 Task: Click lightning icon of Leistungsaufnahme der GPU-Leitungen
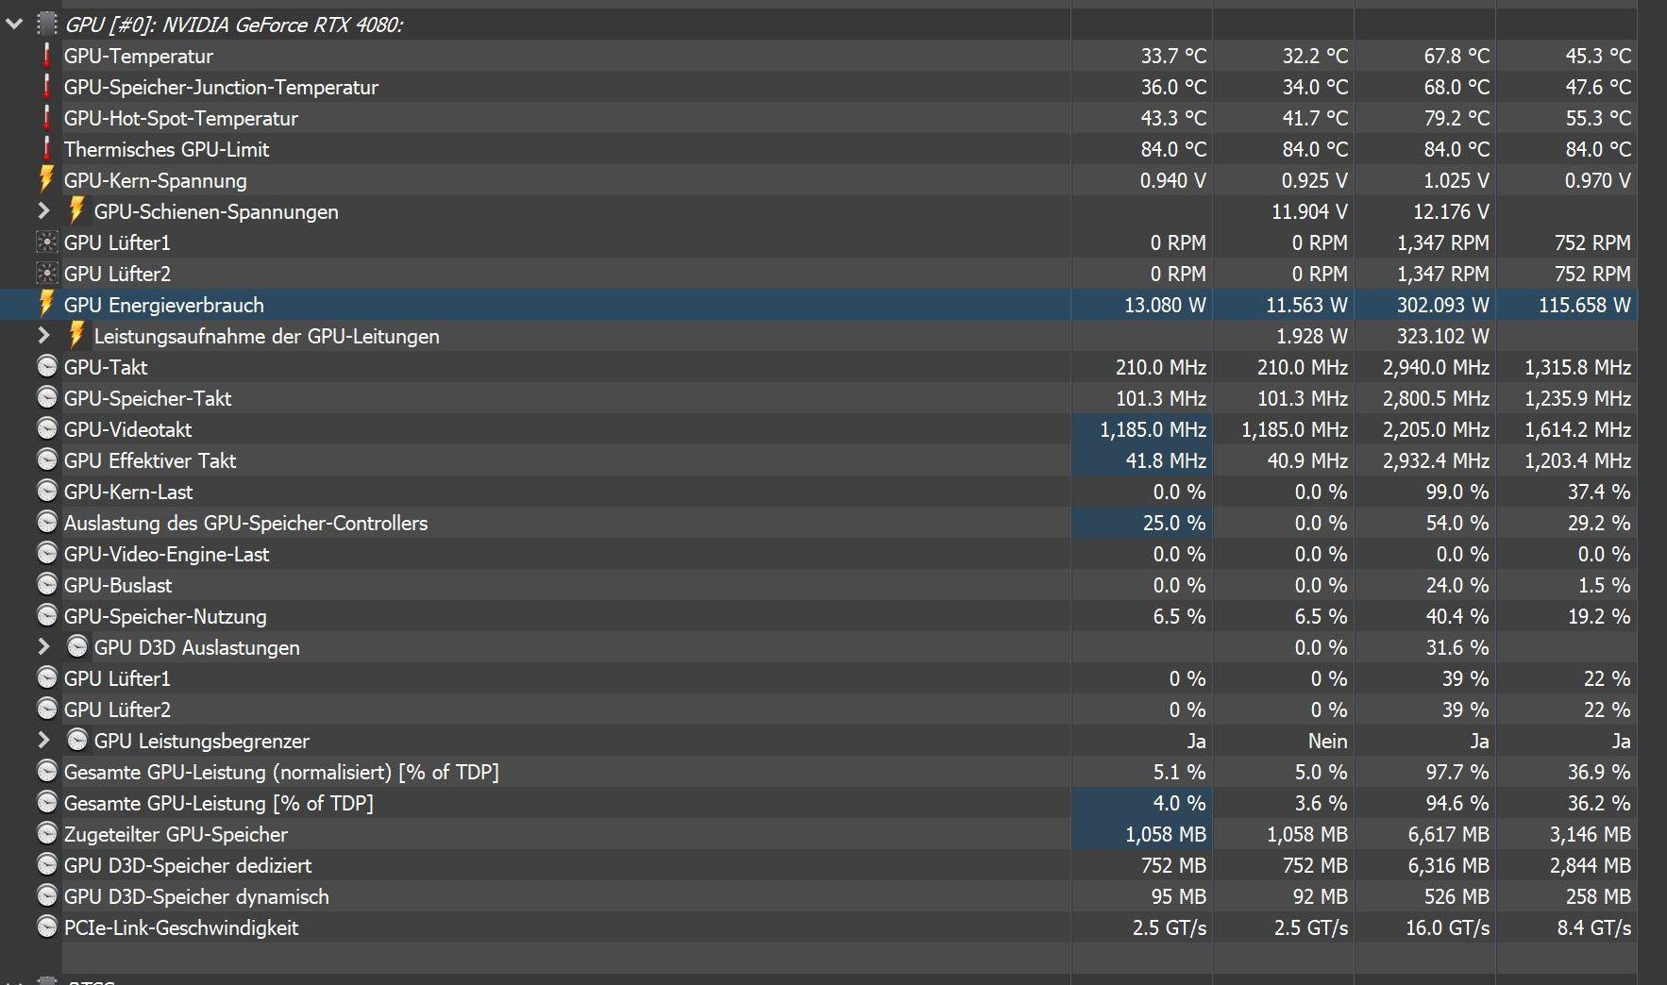[76, 335]
